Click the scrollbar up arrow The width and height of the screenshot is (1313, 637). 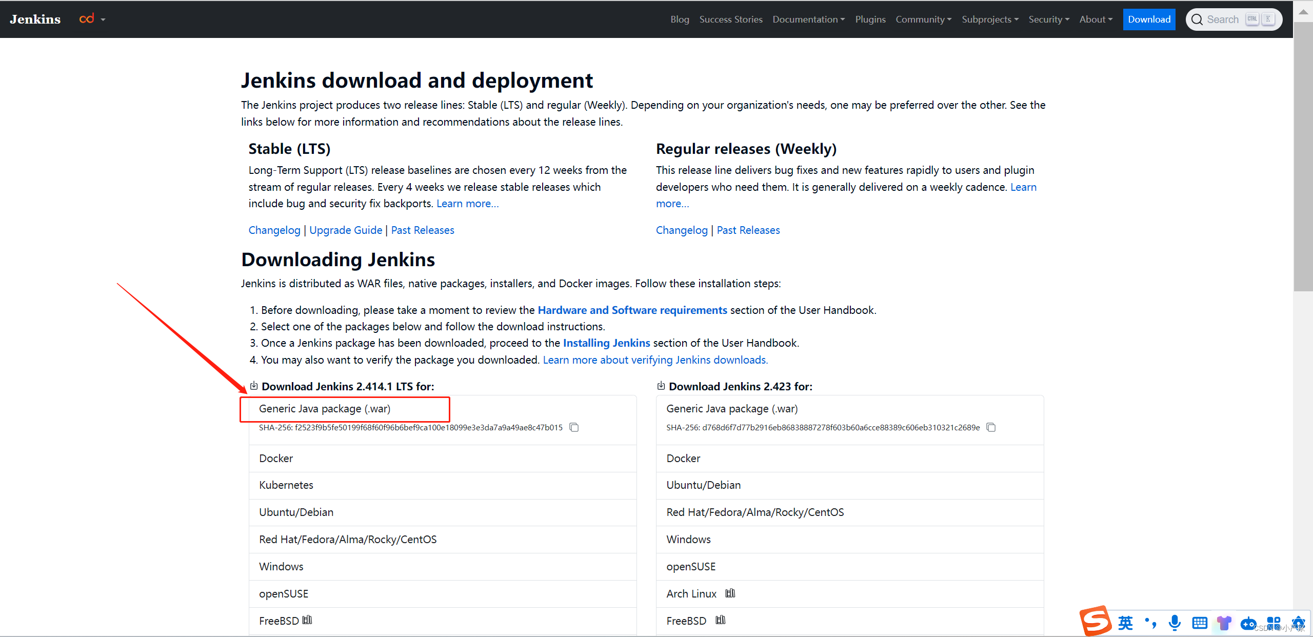click(x=1303, y=11)
